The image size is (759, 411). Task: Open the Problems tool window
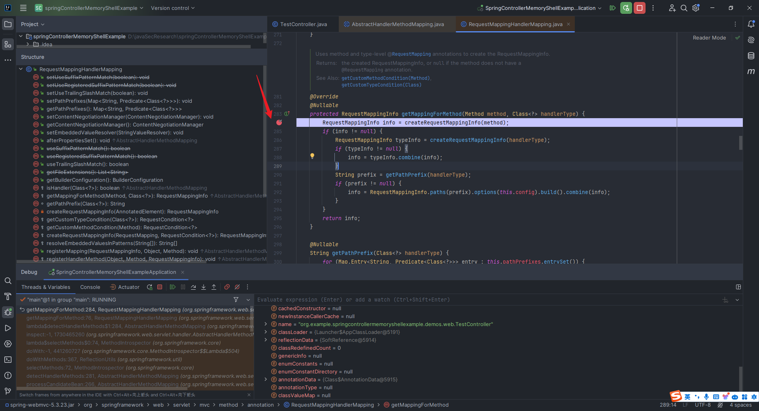coord(8,375)
